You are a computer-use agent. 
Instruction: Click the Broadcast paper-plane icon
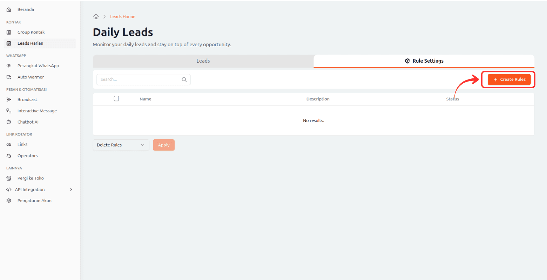click(9, 100)
